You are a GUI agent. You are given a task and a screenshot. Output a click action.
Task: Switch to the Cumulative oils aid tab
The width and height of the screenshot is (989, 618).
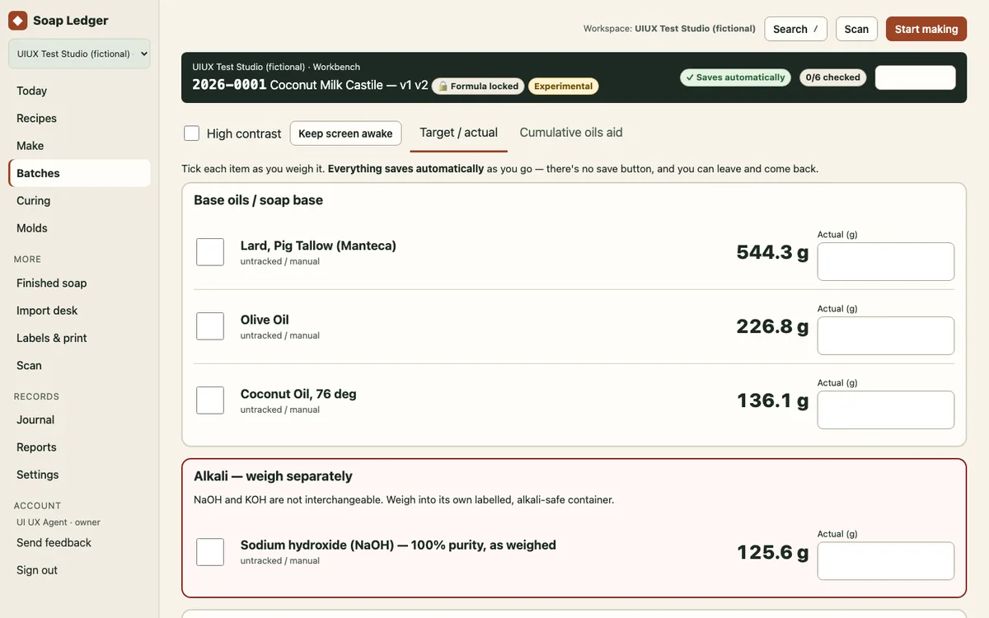pyautogui.click(x=571, y=133)
